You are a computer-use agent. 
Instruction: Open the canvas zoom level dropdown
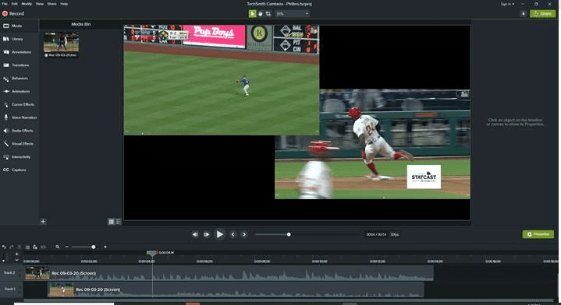(x=293, y=14)
